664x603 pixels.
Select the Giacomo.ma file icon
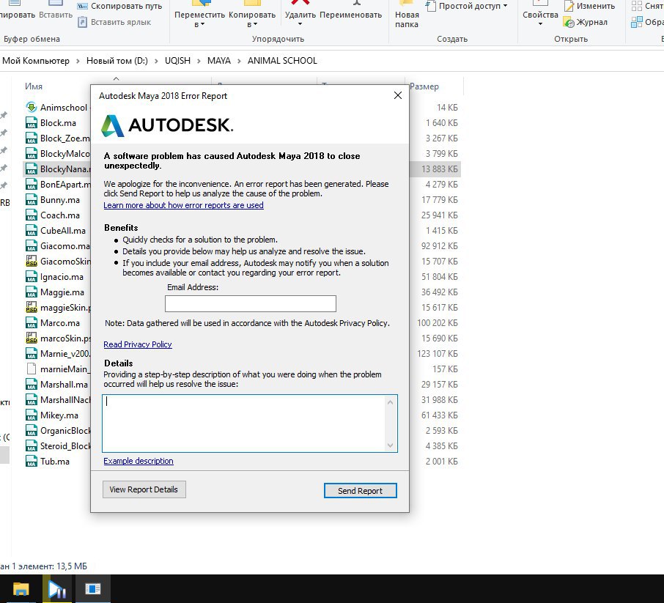(32, 246)
